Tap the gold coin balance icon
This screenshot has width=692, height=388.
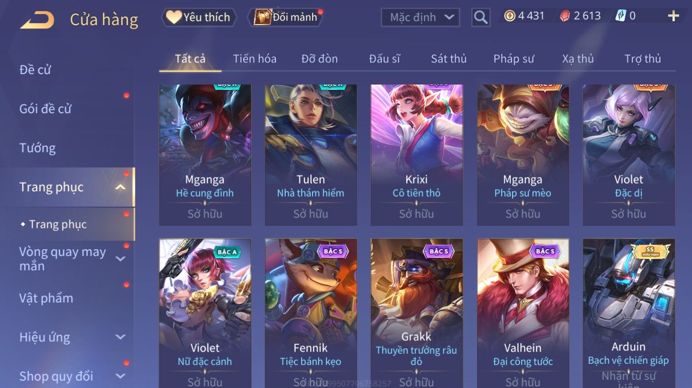(x=509, y=16)
